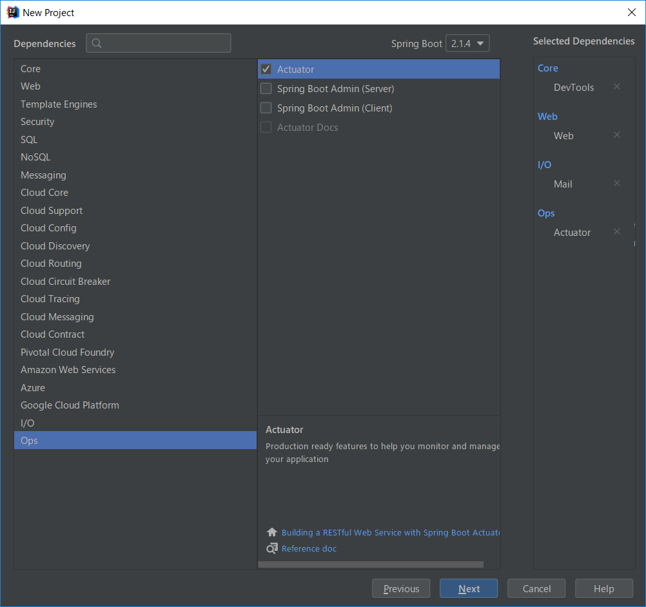The width and height of the screenshot is (646, 607).
Task: Click the Web heading in Selected Dependencies
Action: click(x=547, y=117)
